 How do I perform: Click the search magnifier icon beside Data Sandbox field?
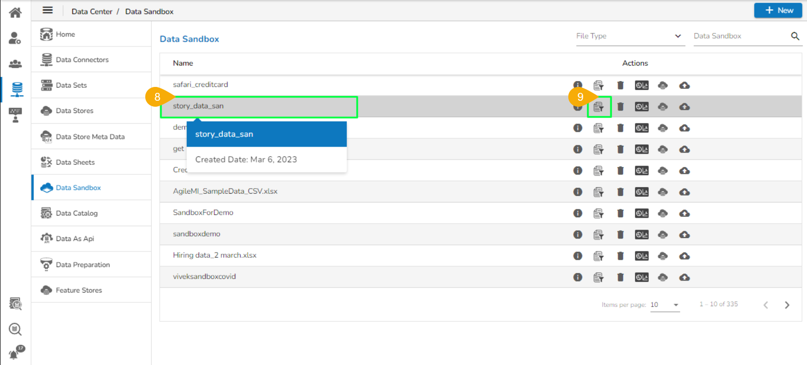point(795,36)
